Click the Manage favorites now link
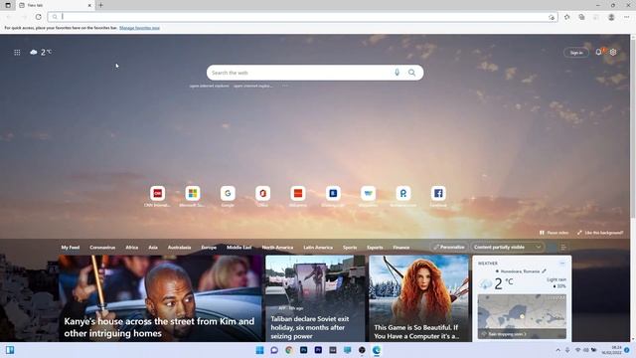 coord(139,28)
